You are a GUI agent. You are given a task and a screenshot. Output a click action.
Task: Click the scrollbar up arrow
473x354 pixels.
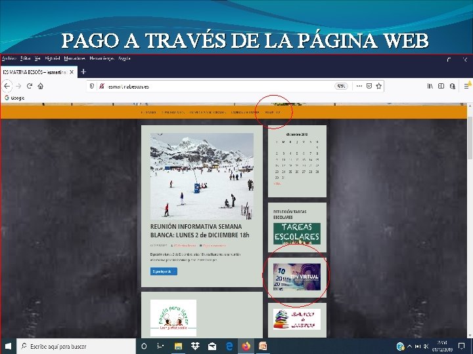click(470, 106)
